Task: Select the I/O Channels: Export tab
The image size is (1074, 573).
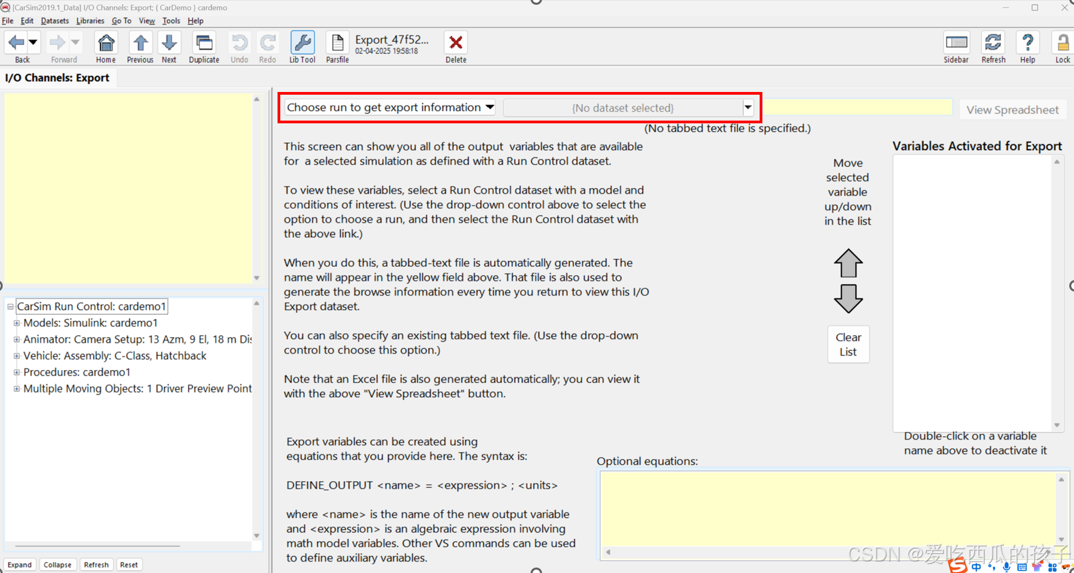Action: (x=57, y=78)
